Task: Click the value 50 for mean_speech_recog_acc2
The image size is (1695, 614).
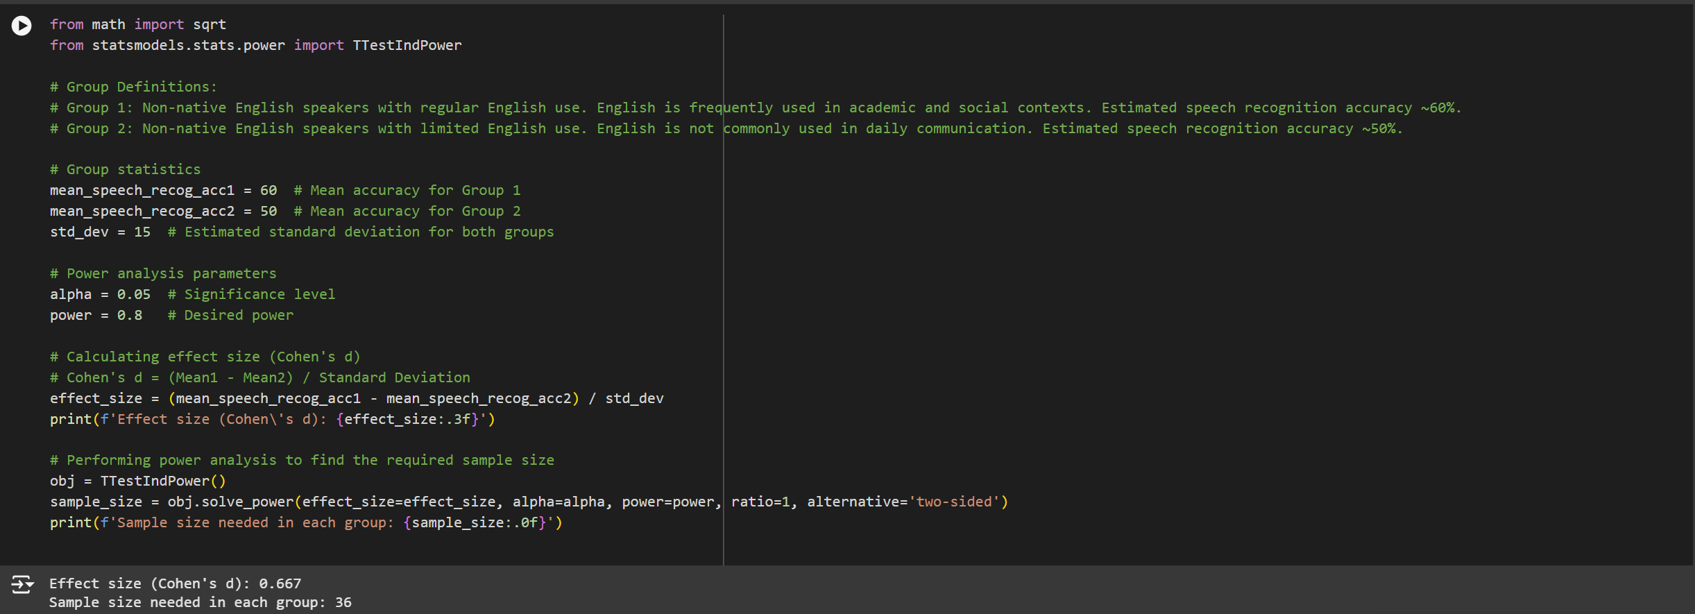Action: [269, 211]
